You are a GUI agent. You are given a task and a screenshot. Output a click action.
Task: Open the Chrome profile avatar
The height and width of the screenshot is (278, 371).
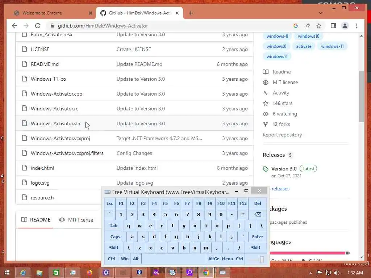coord(345,26)
